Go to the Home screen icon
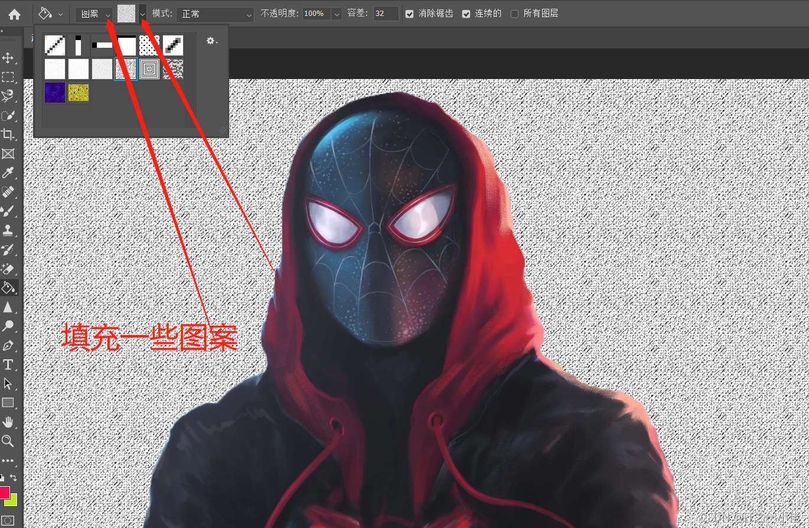Screen dimensions: 809x528 [x=14, y=14]
